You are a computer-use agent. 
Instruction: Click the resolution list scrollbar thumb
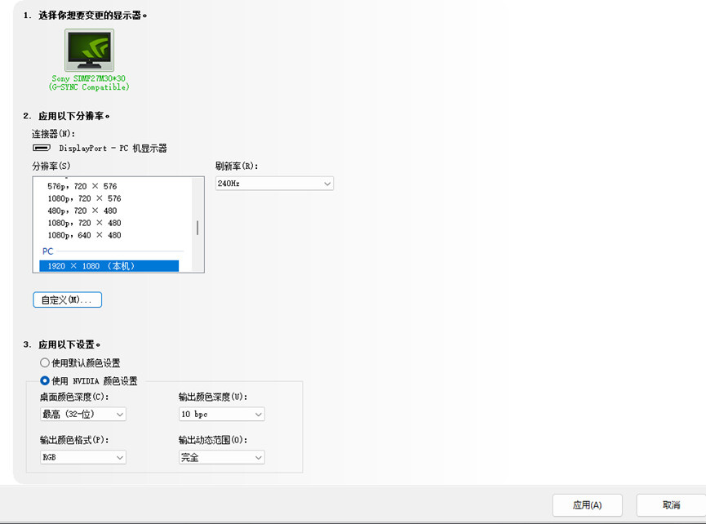(x=198, y=228)
